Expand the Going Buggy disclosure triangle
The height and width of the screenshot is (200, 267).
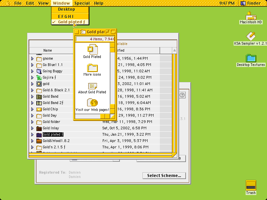[x=32, y=71]
